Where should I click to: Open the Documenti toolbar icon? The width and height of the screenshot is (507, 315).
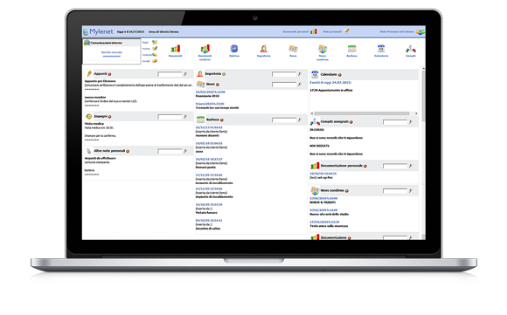click(175, 49)
